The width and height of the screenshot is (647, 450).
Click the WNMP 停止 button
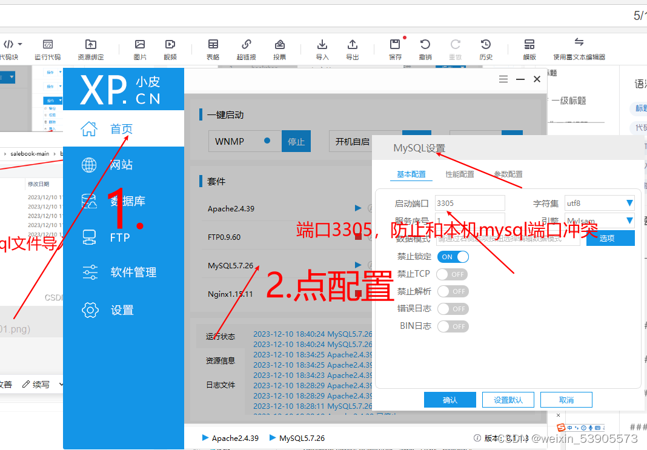296,141
